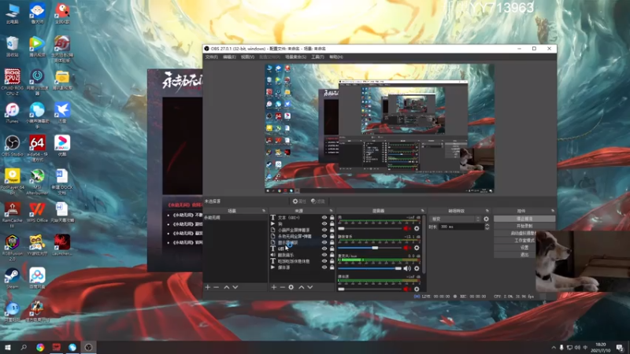
Task: Unmute the 狗 mixer channel speaker icon
Action: [x=407, y=228]
